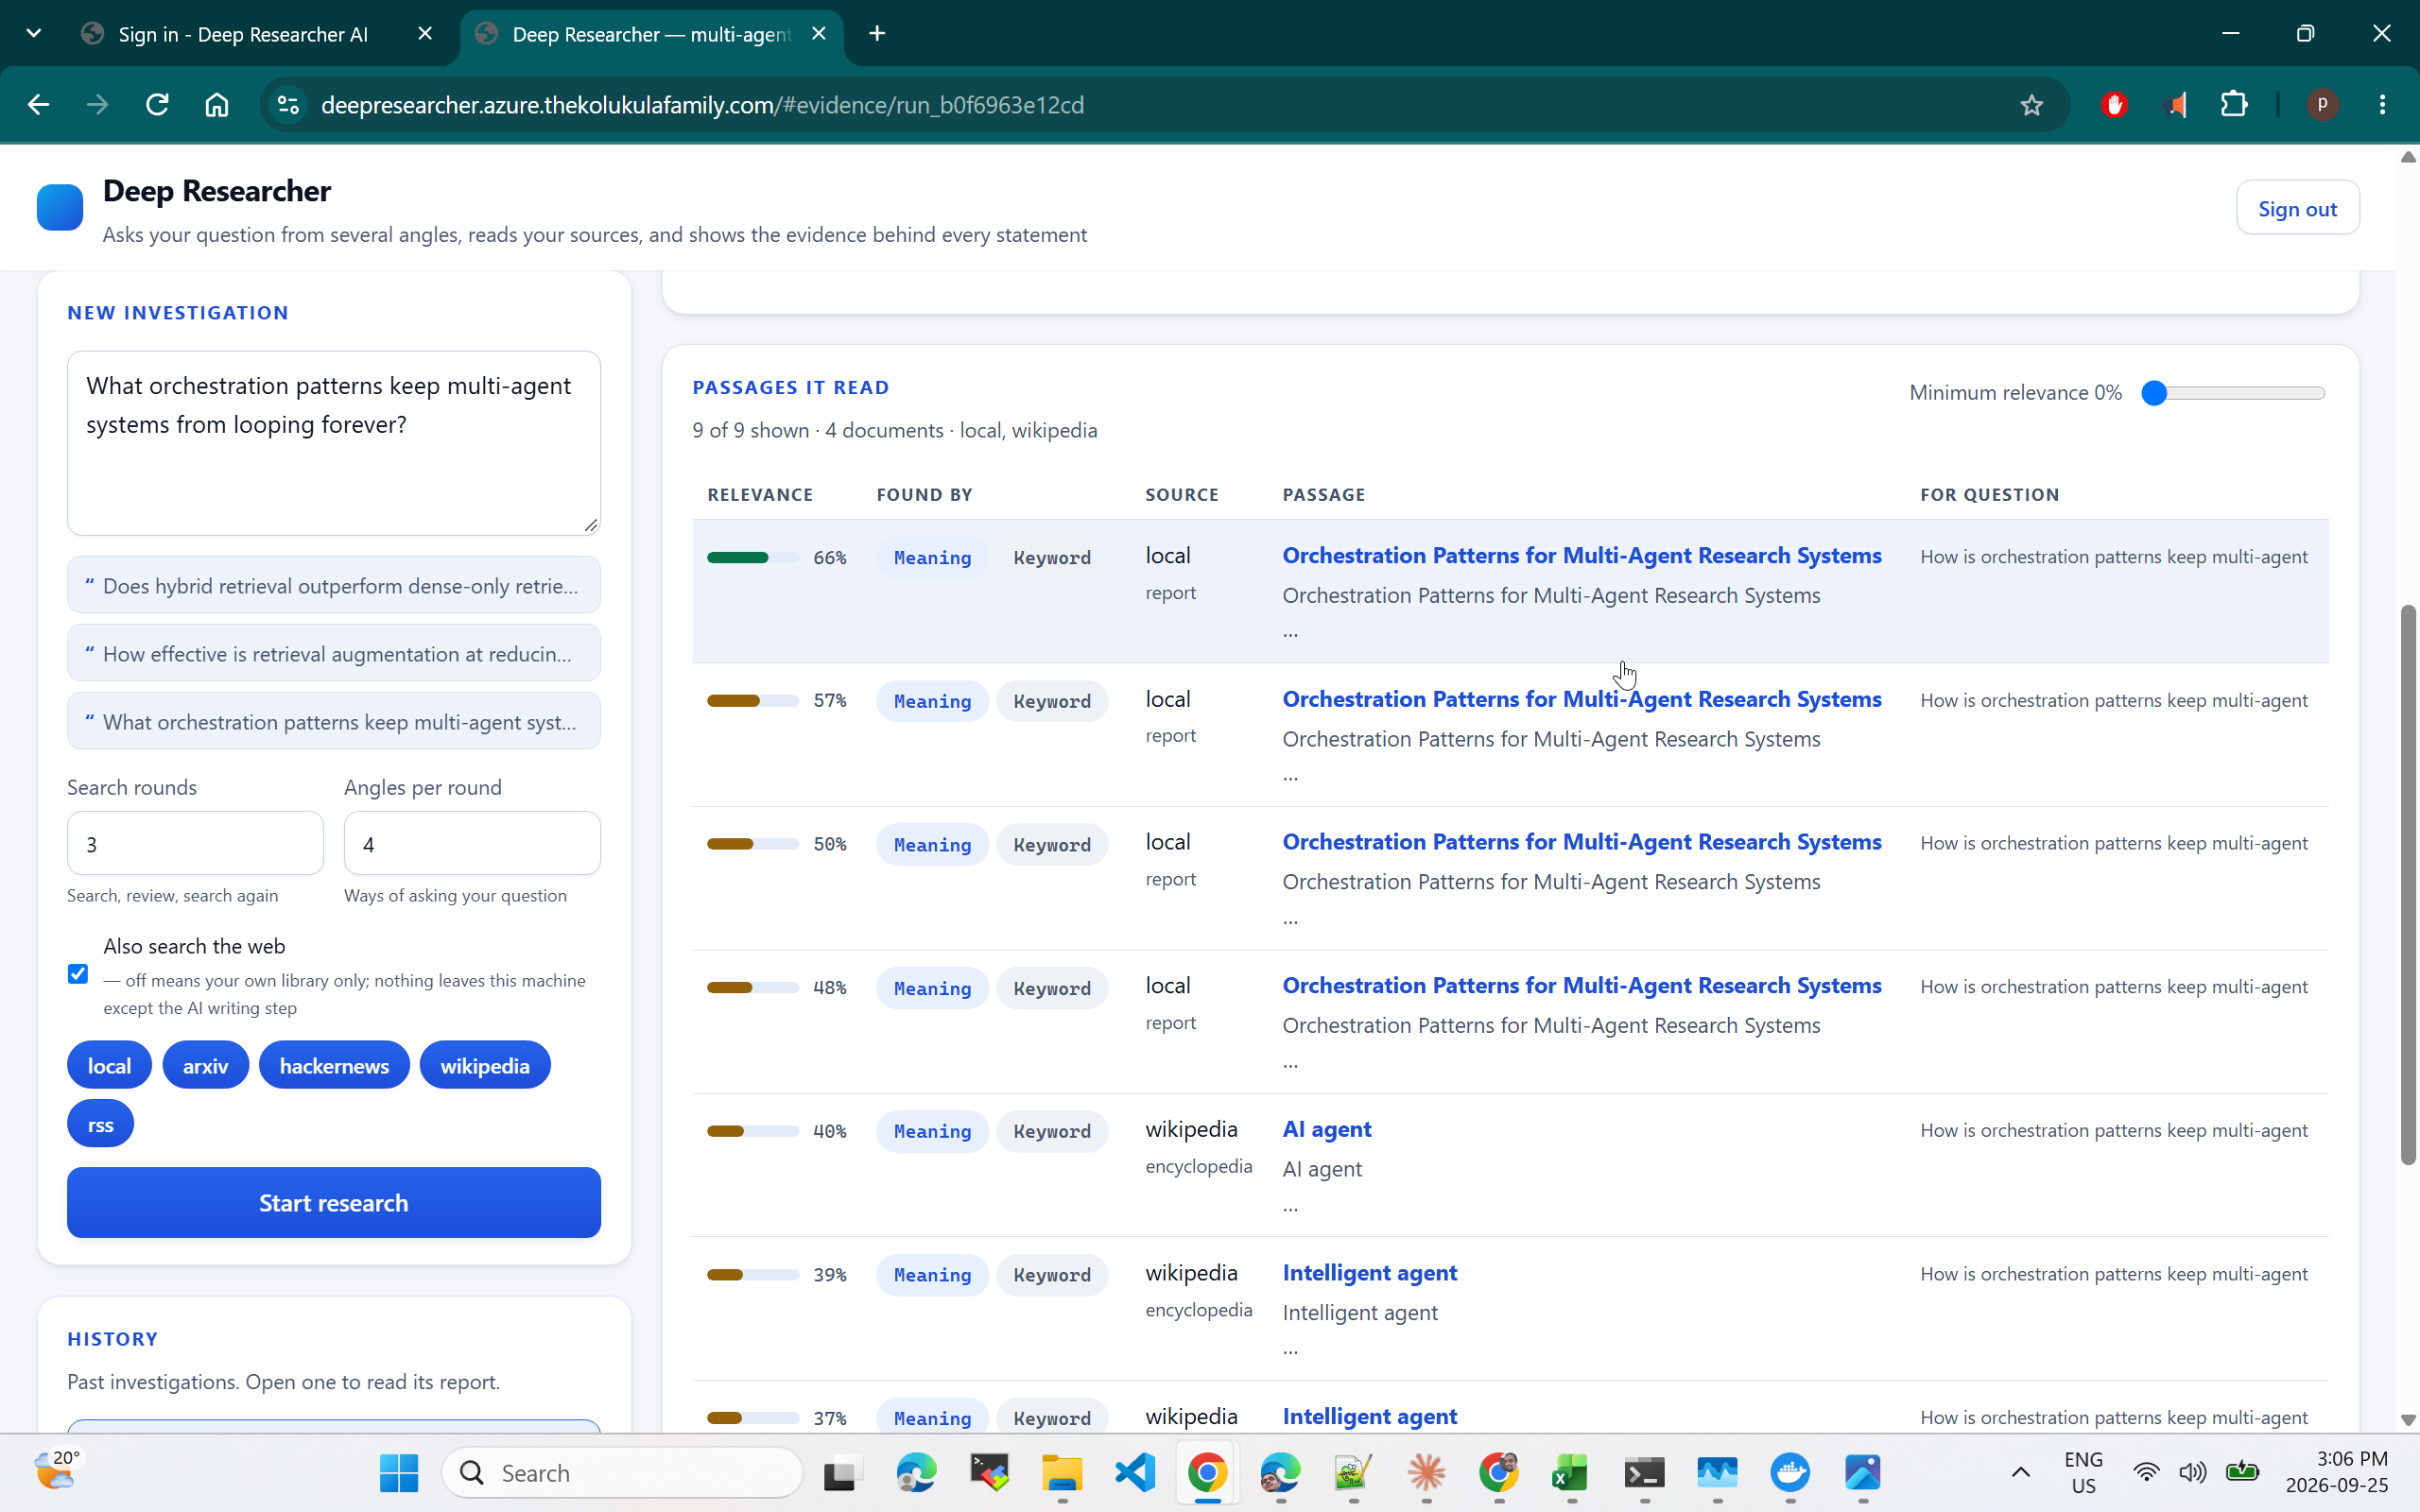Click the profile avatar P icon
Image resolution: width=2420 pixels, height=1512 pixels.
[2322, 105]
